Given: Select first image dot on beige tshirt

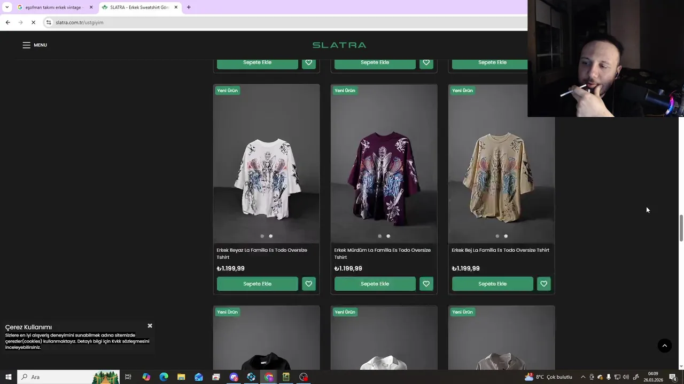Looking at the screenshot, I should [x=497, y=236].
